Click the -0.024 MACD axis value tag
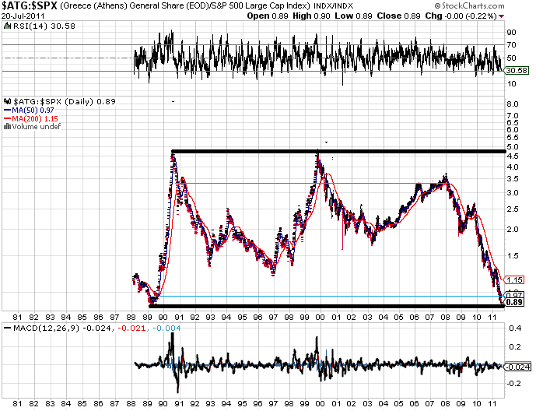536x411 pixels. pyautogui.click(x=517, y=367)
